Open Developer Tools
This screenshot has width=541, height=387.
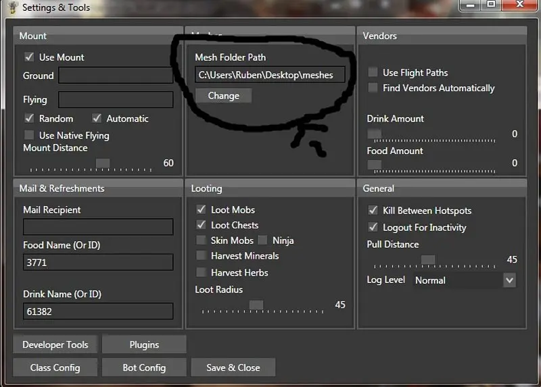pos(55,344)
